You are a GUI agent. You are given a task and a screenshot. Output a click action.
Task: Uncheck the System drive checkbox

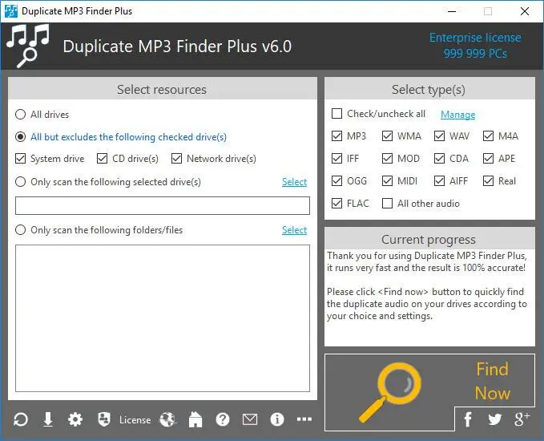click(x=21, y=158)
